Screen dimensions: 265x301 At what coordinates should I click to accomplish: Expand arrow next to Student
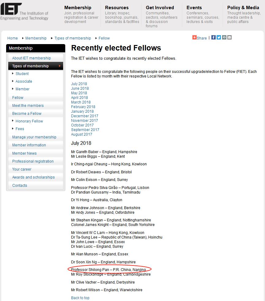[x=13, y=73]
